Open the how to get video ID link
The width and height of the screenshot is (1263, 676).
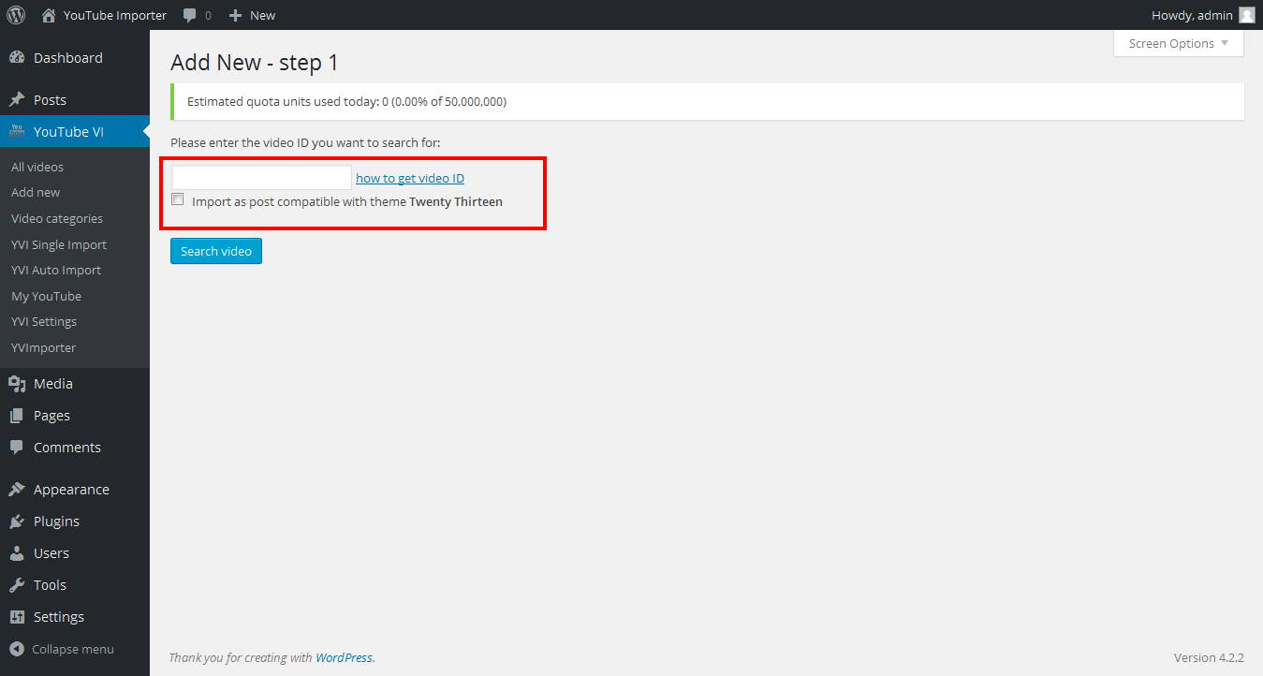(410, 178)
